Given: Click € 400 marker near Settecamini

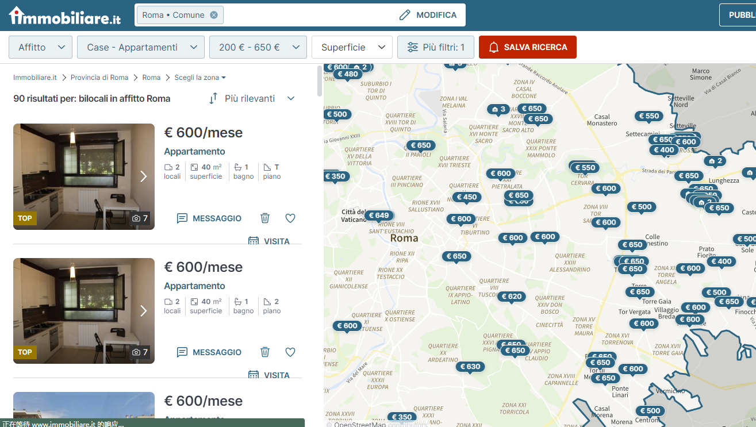Looking at the screenshot, I should [664, 150].
